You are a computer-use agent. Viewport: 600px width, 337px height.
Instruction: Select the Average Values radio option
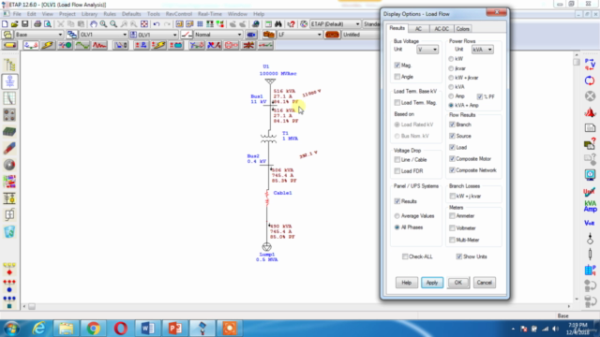[x=397, y=216]
